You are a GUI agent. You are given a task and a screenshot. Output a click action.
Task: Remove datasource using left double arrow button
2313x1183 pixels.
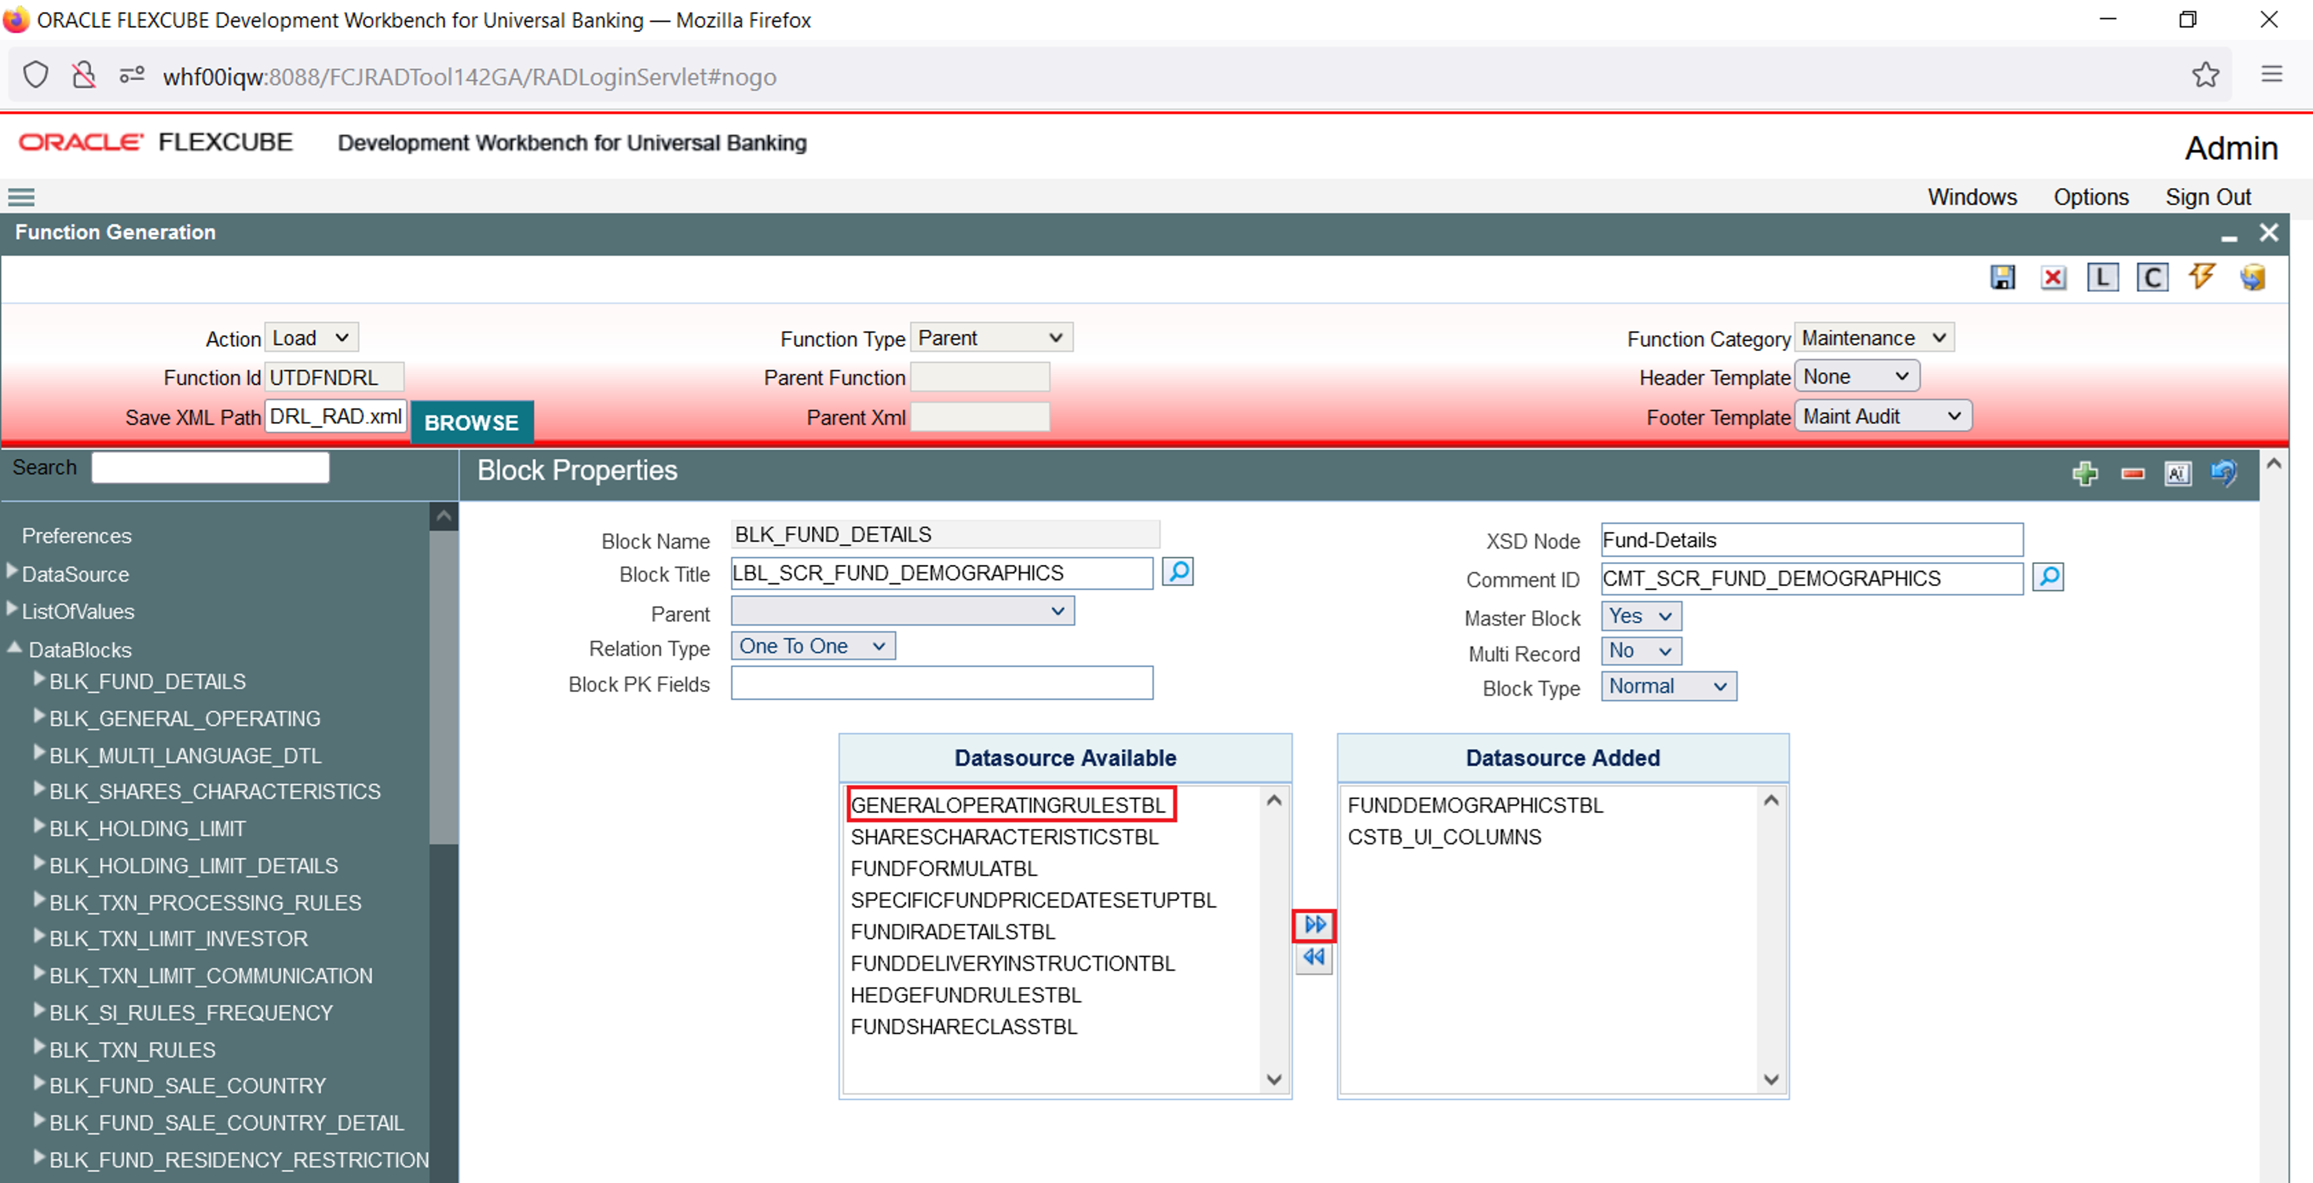pos(1313,958)
